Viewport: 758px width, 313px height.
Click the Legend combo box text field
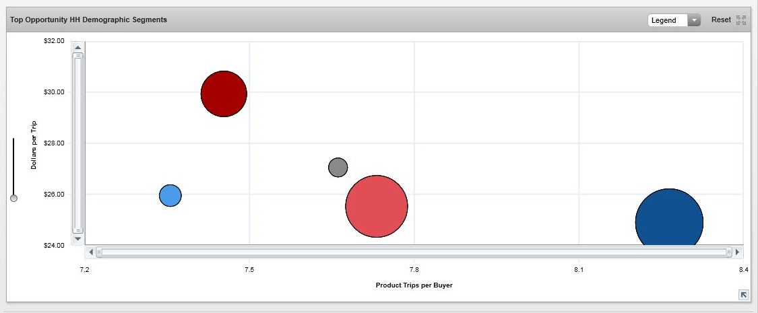667,20
